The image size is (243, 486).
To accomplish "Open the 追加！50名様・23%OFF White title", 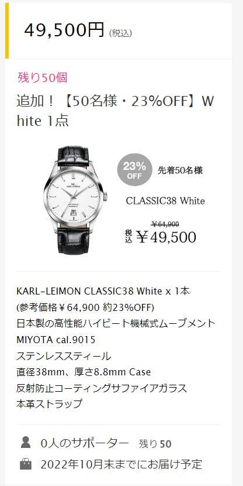I will [x=115, y=111].
